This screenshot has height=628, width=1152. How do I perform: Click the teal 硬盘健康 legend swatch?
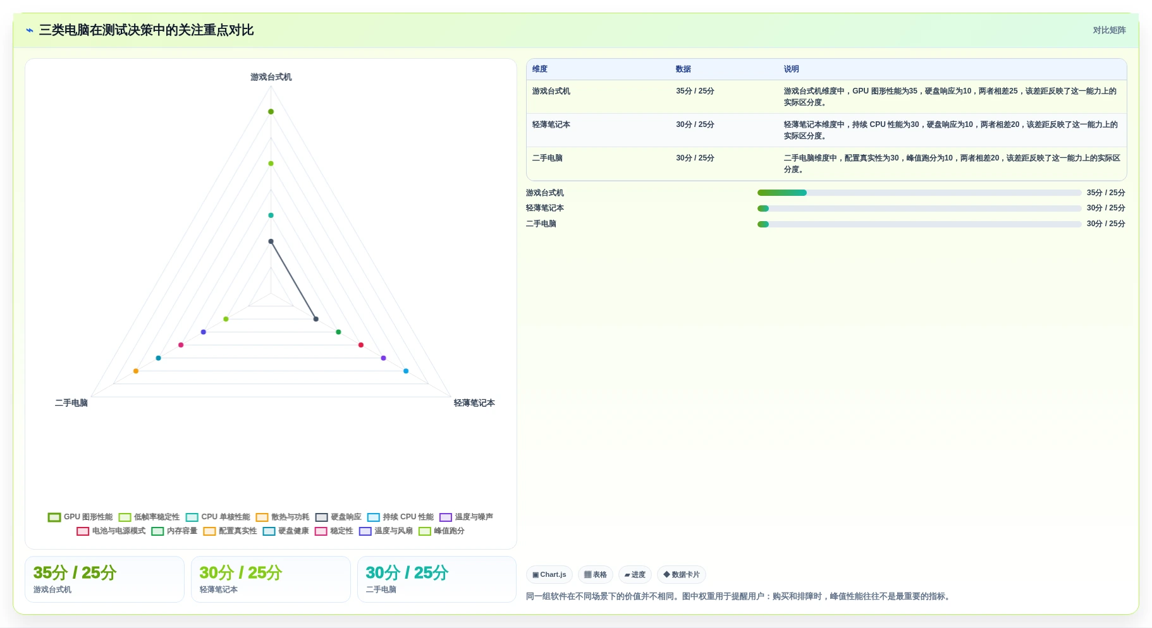point(269,531)
